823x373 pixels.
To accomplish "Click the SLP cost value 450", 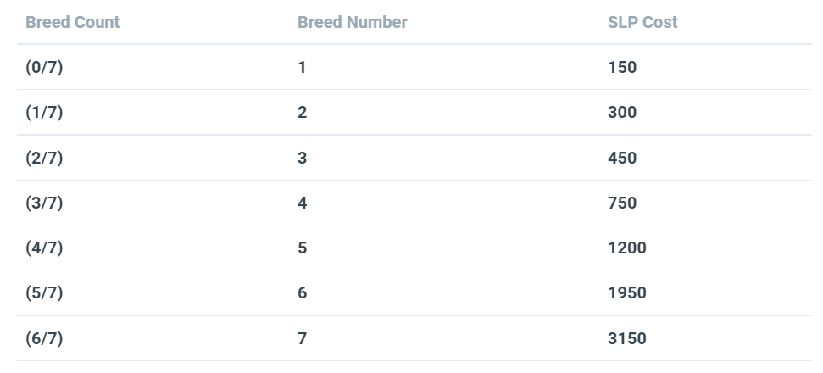I will click(x=622, y=158).
